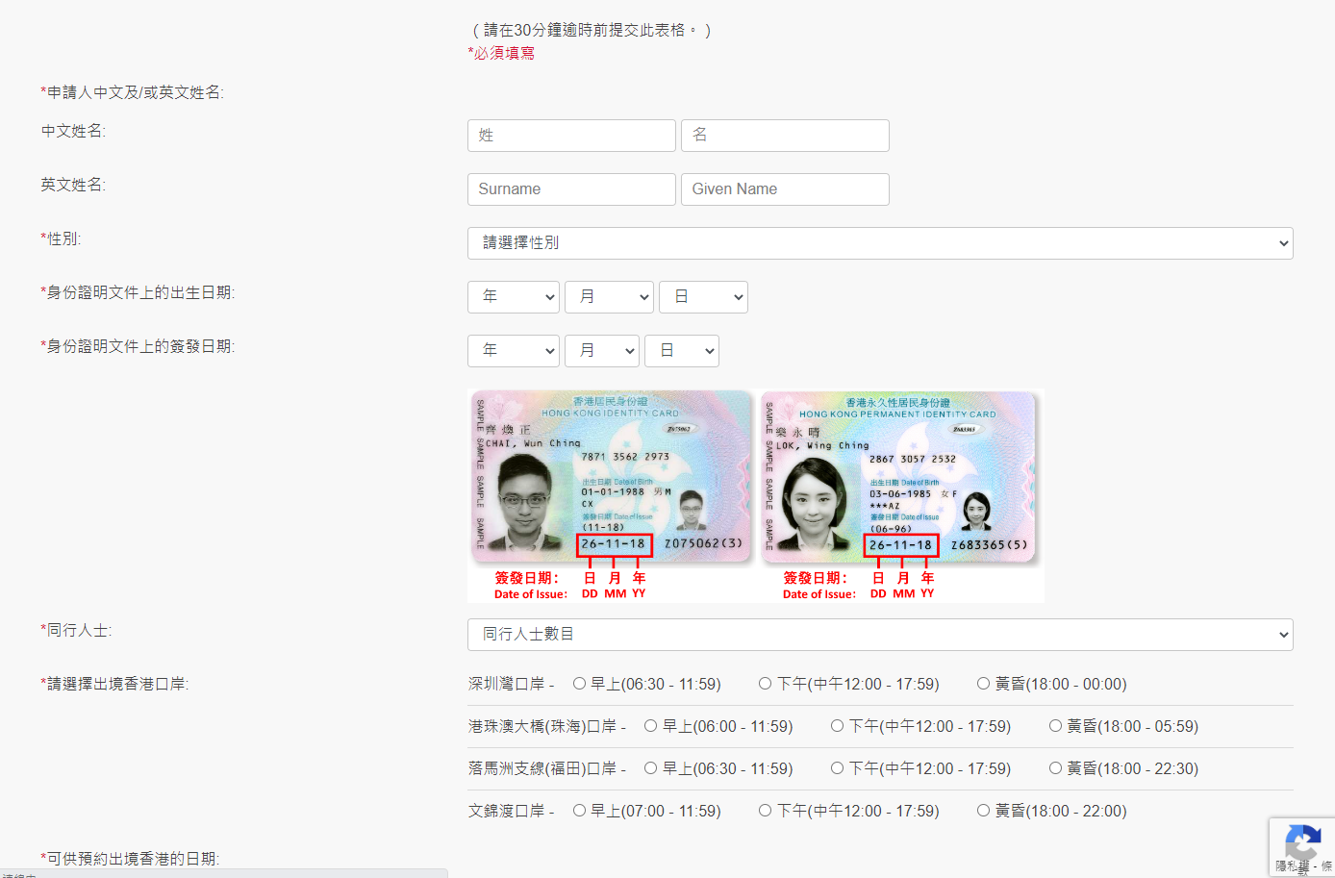The height and width of the screenshot is (878, 1335).
Task: Click the Permanent Identity Card sample image
Action: [899, 478]
